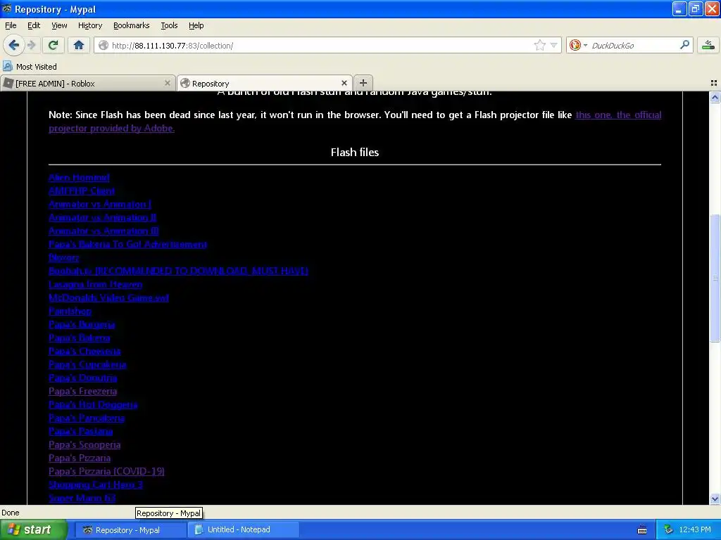Open the Edit menu
The image size is (721, 540).
[x=34, y=25]
